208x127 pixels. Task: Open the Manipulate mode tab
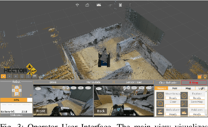93,82
